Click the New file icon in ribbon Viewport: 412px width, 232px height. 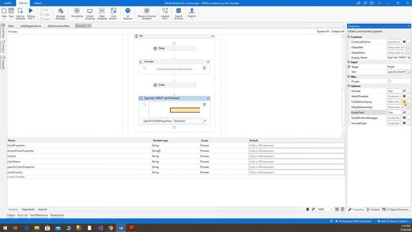click(x=5, y=11)
